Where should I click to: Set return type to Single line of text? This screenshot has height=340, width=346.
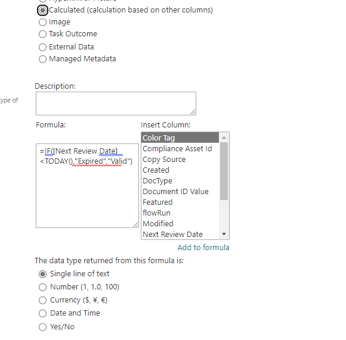[42, 274]
